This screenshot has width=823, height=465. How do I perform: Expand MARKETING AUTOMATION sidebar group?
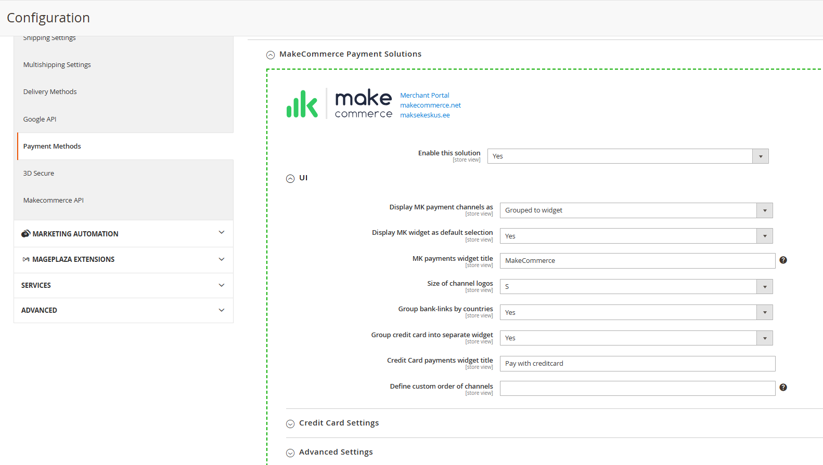[x=123, y=234]
